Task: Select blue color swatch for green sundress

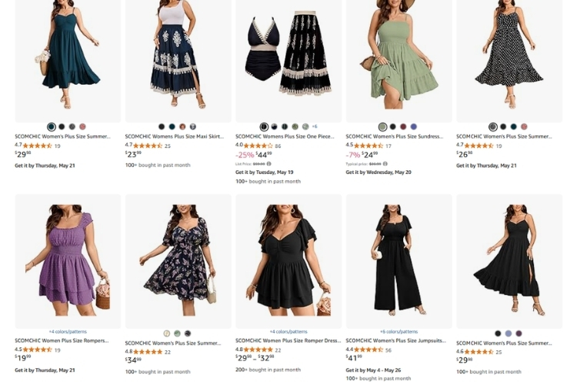Action: (414, 127)
